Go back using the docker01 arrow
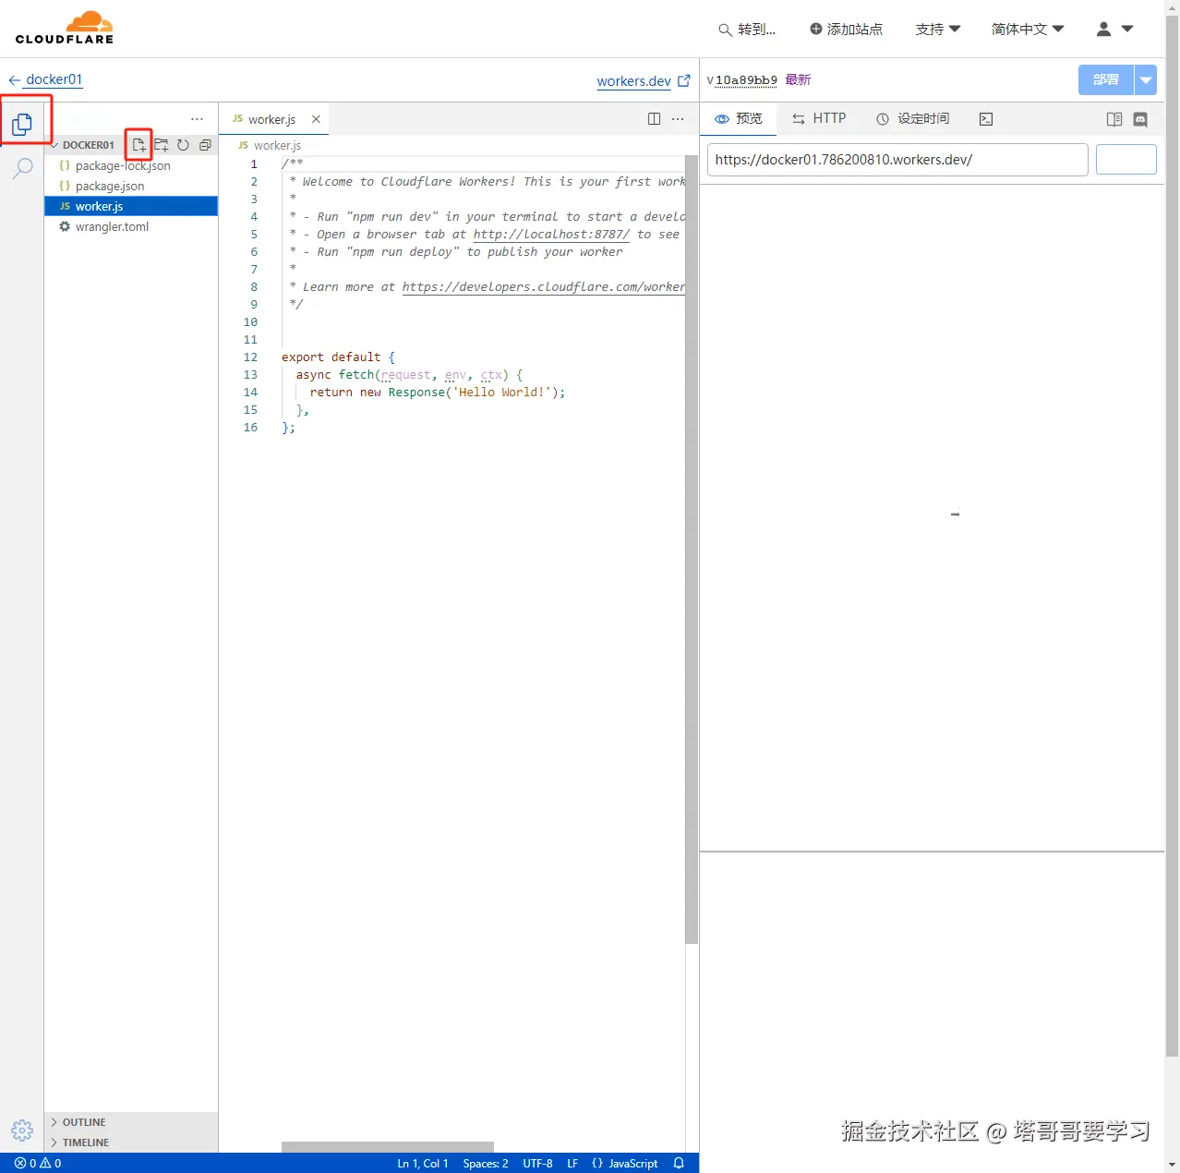Viewport: 1180px width, 1173px height. click(x=14, y=80)
